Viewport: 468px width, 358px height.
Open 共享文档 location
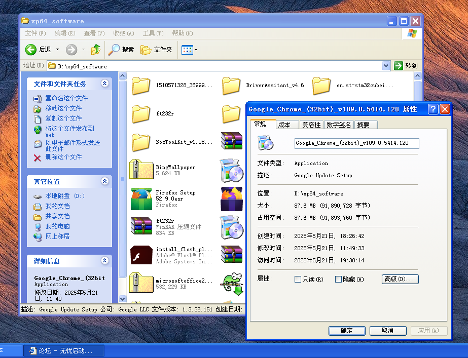(x=57, y=216)
